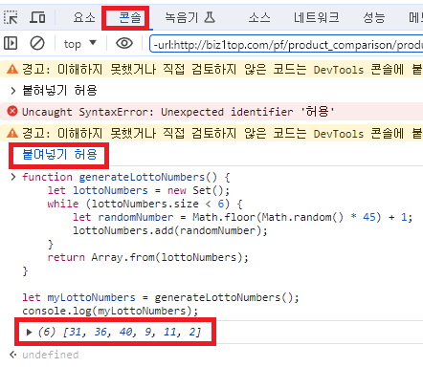
Task: Click the red SyntaxError circle icon
Action: coord(12,111)
